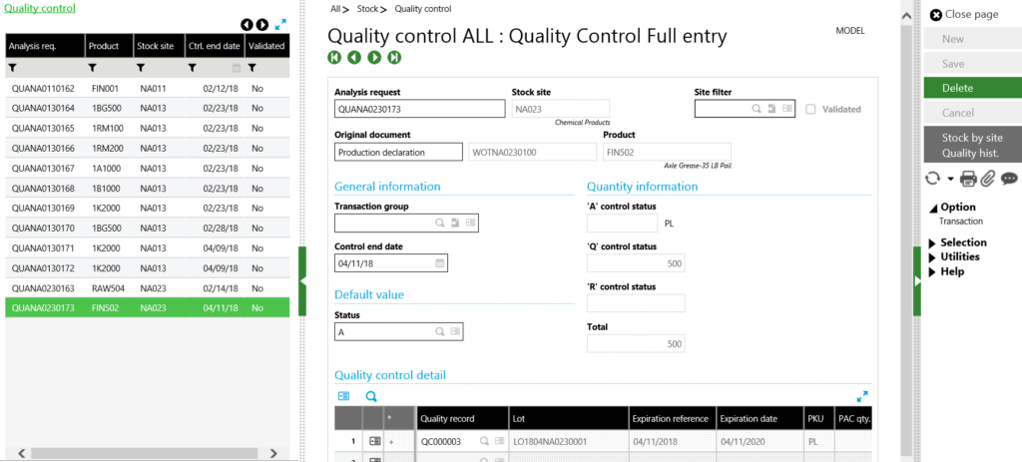Image resolution: width=1022 pixels, height=462 pixels.
Task: Search icon in QC000003 quality record cell
Action: pyautogui.click(x=484, y=441)
